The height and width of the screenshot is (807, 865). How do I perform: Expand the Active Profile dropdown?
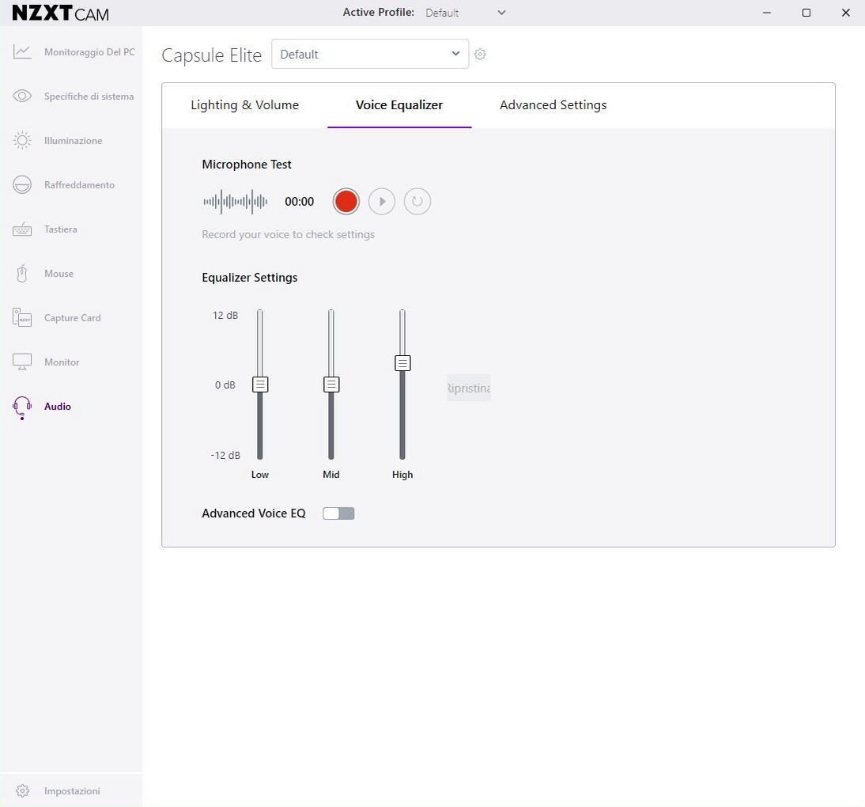(466, 13)
